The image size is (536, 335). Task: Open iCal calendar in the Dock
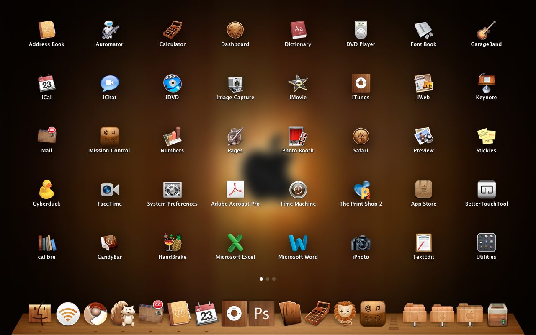click(206, 313)
